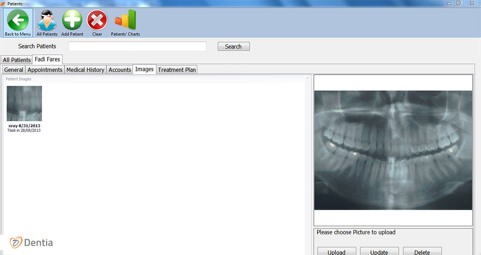Click the Back to Menu green arrow icon
Image resolution: width=481 pixels, height=255 pixels.
coord(18,21)
